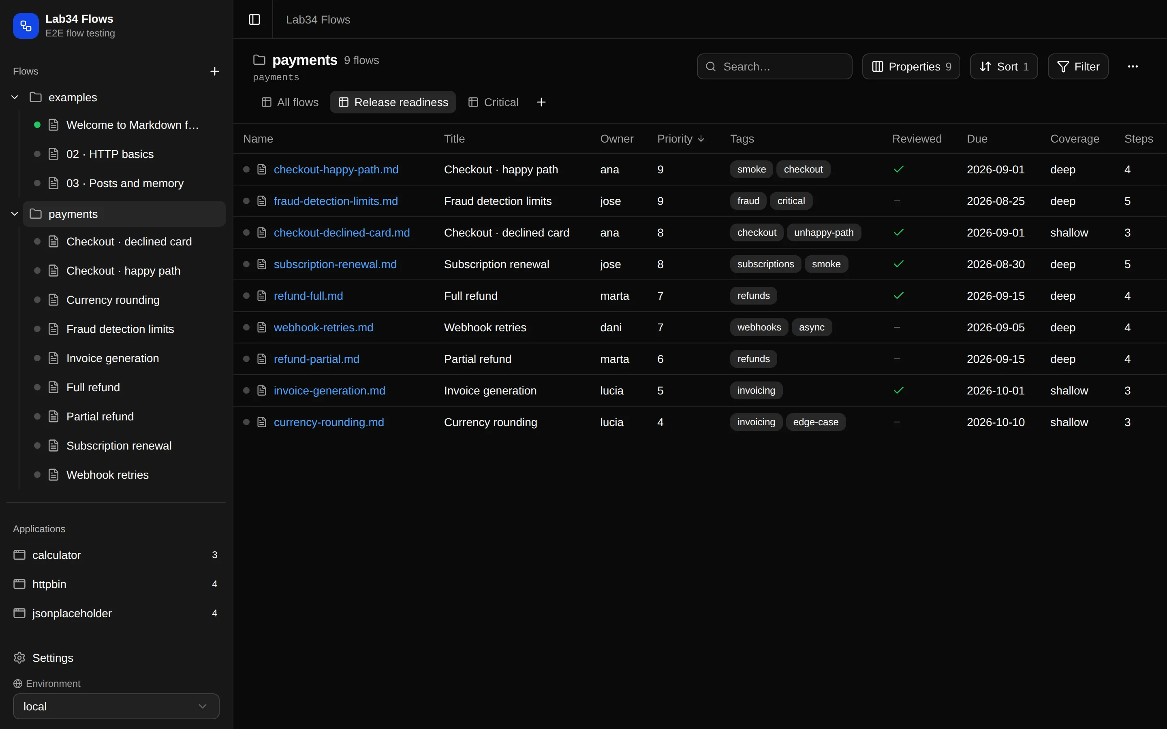Click the payments header folder icon
1167x729 pixels.
(259, 60)
